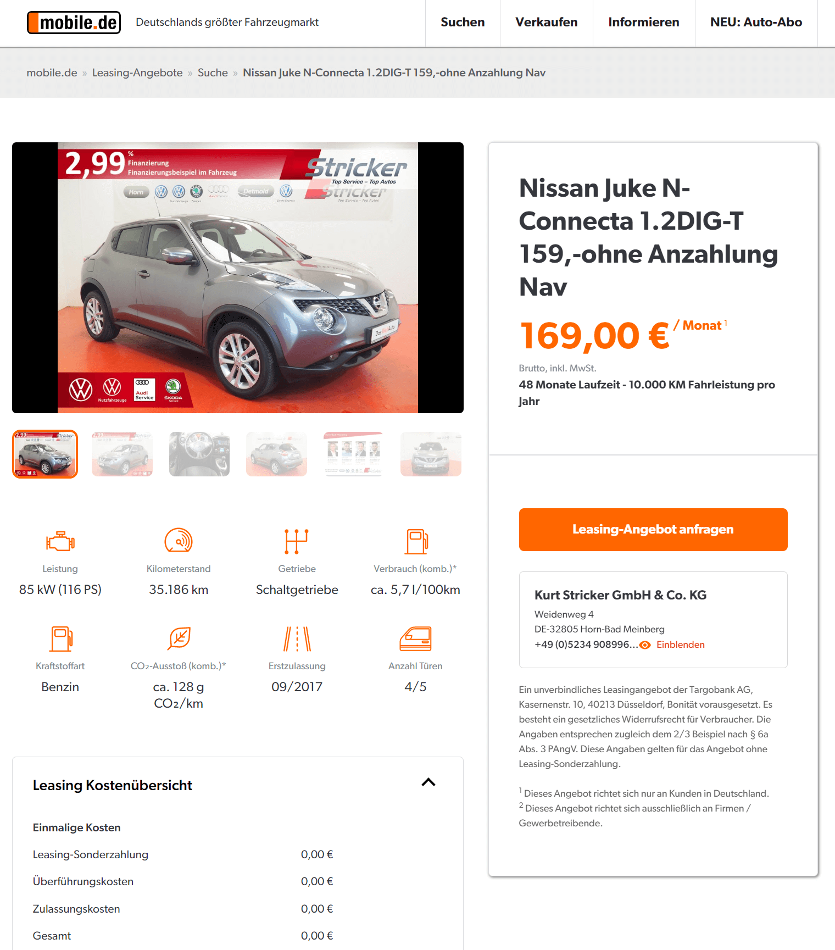Click the Leasing-Angebot anfragen button
Image resolution: width=835 pixels, height=950 pixels.
(653, 530)
